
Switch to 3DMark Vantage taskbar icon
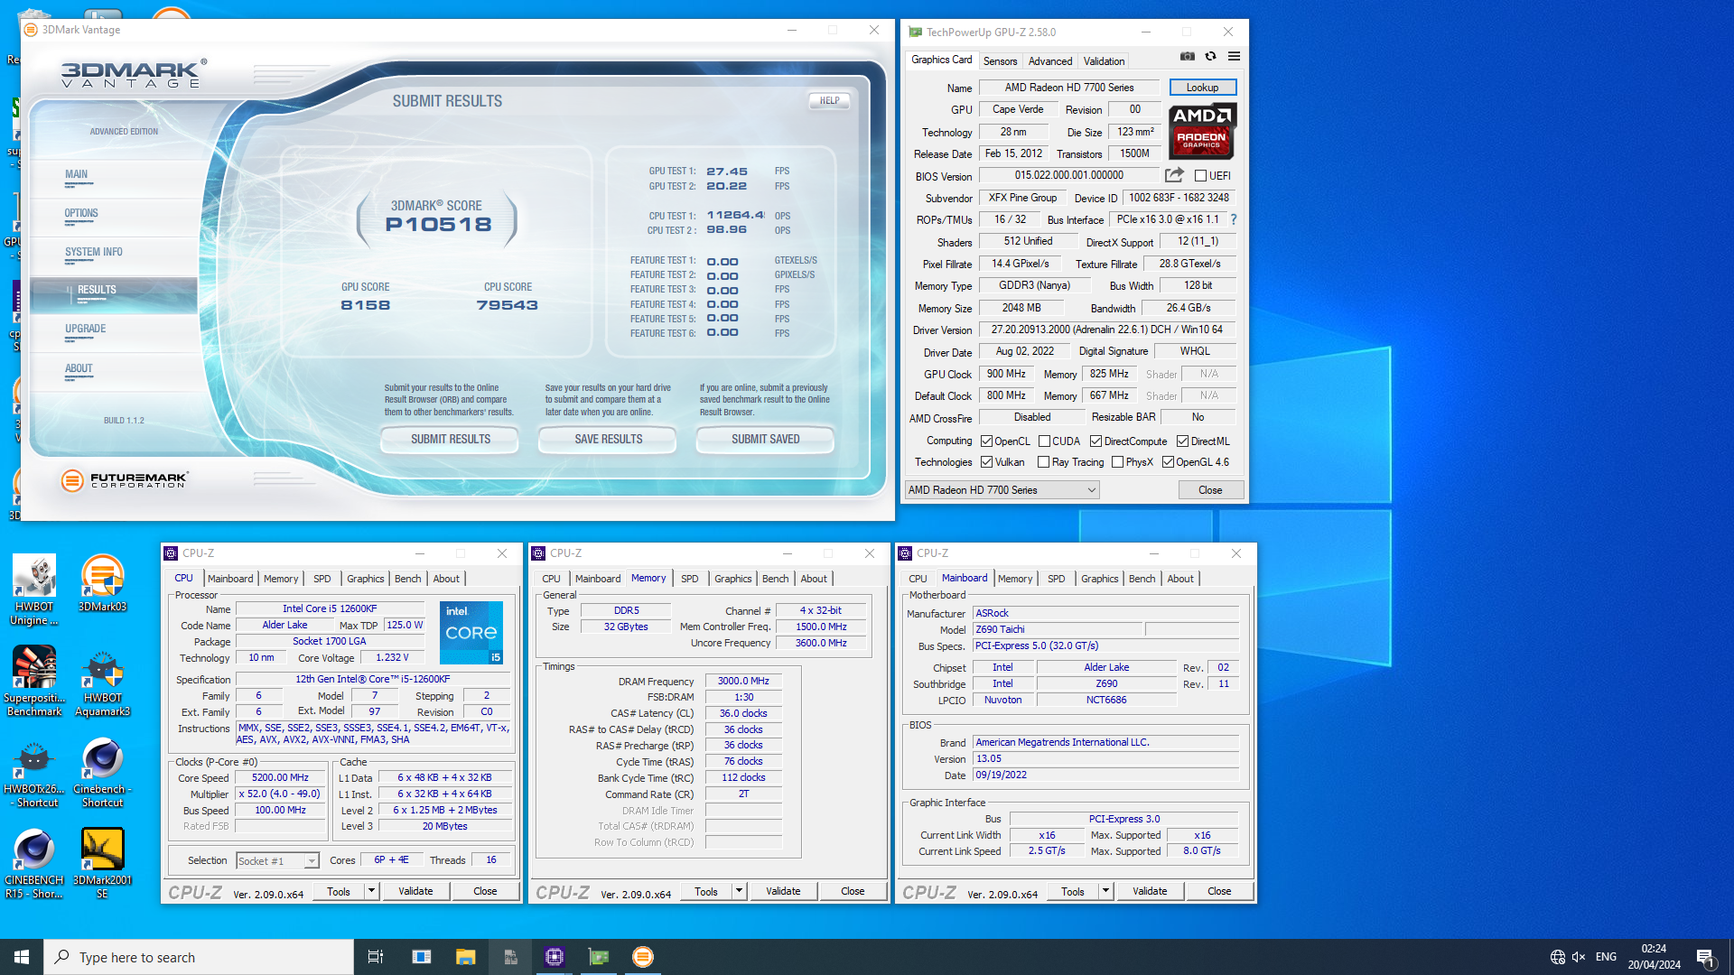pyautogui.click(x=643, y=957)
